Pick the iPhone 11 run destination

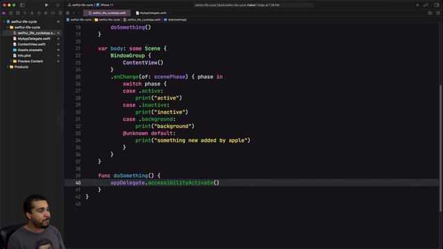tap(105, 5)
